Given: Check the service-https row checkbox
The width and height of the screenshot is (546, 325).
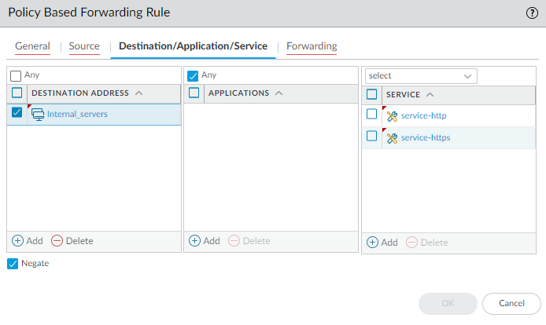Looking at the screenshot, I should pyautogui.click(x=371, y=136).
